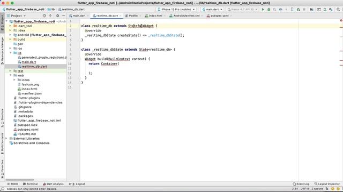This screenshot has width=343, height=192.
Task: Open the Terminal tool window
Action: pyautogui.click(x=31, y=184)
